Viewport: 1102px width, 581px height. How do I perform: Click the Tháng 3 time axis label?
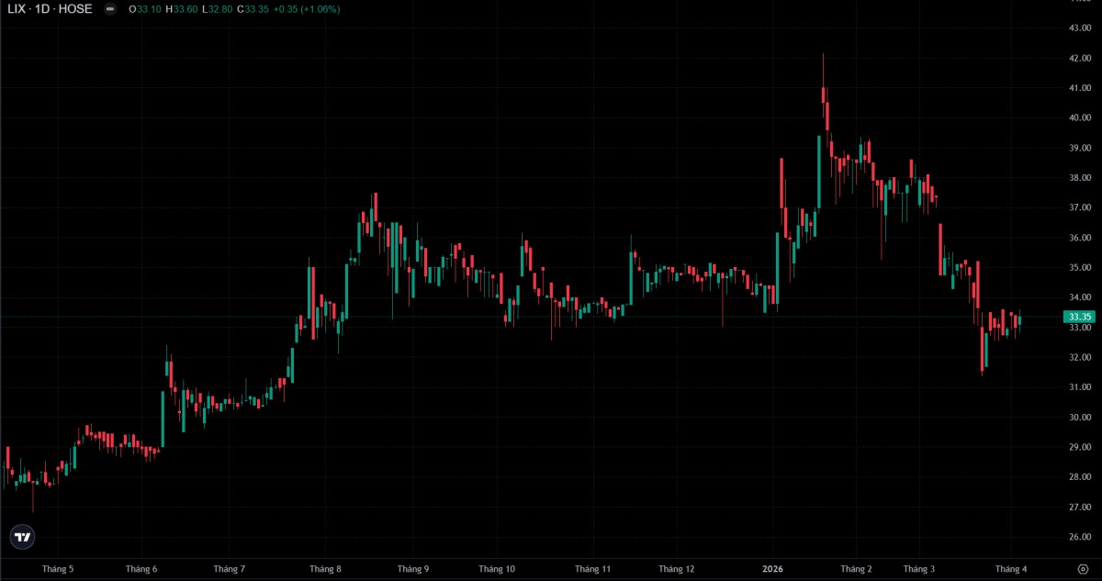point(918,569)
